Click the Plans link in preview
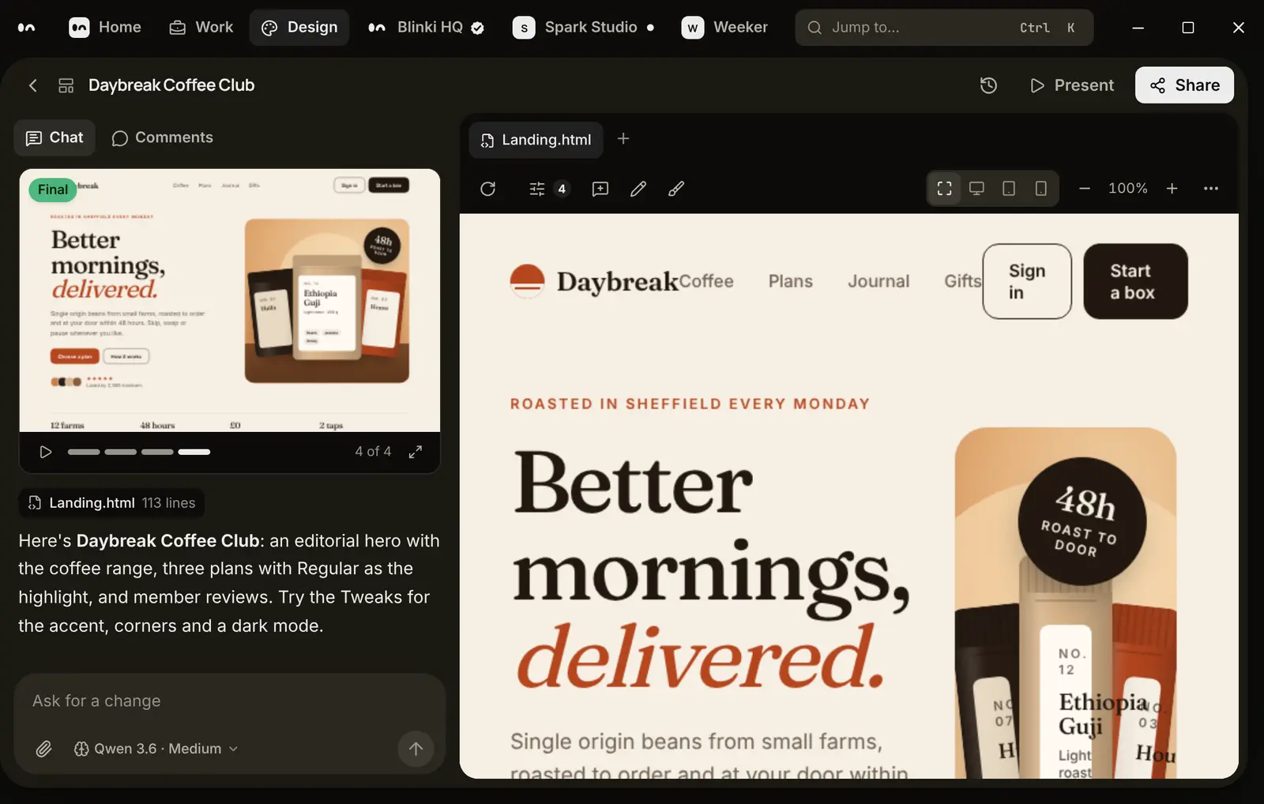 (791, 281)
